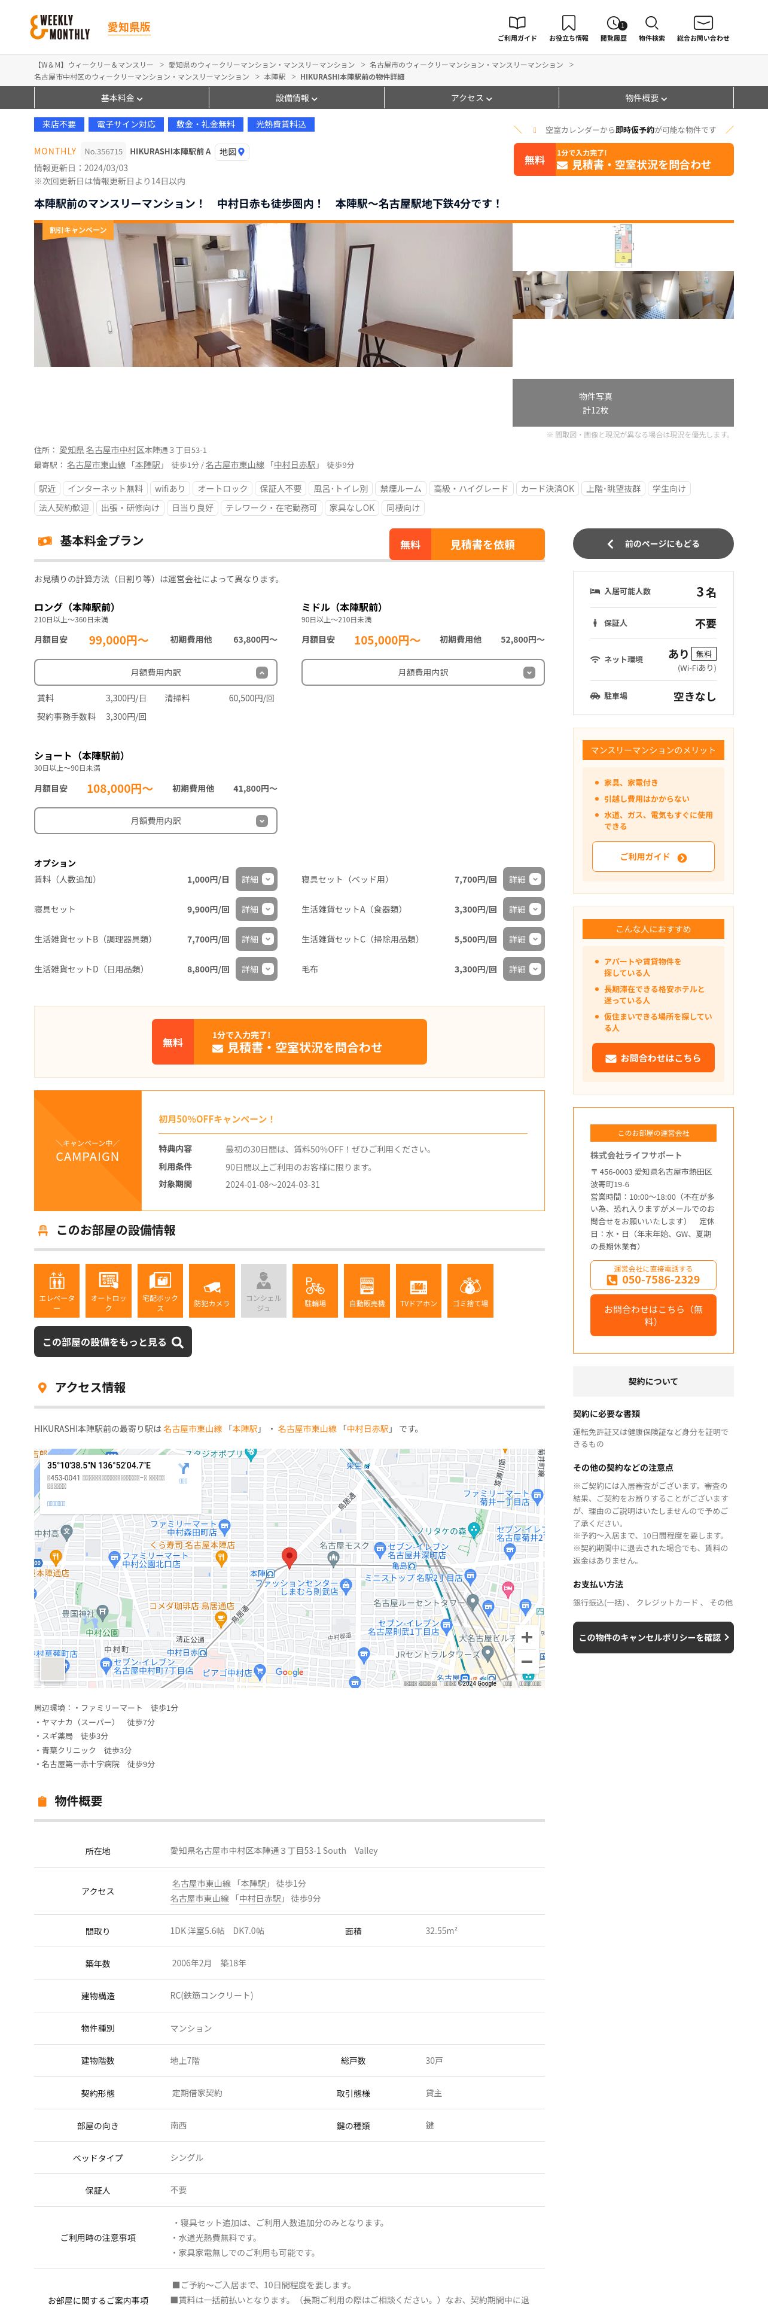This screenshot has width=768, height=2305.
Task: Open the アクセス navigation tab
Action: (471, 98)
